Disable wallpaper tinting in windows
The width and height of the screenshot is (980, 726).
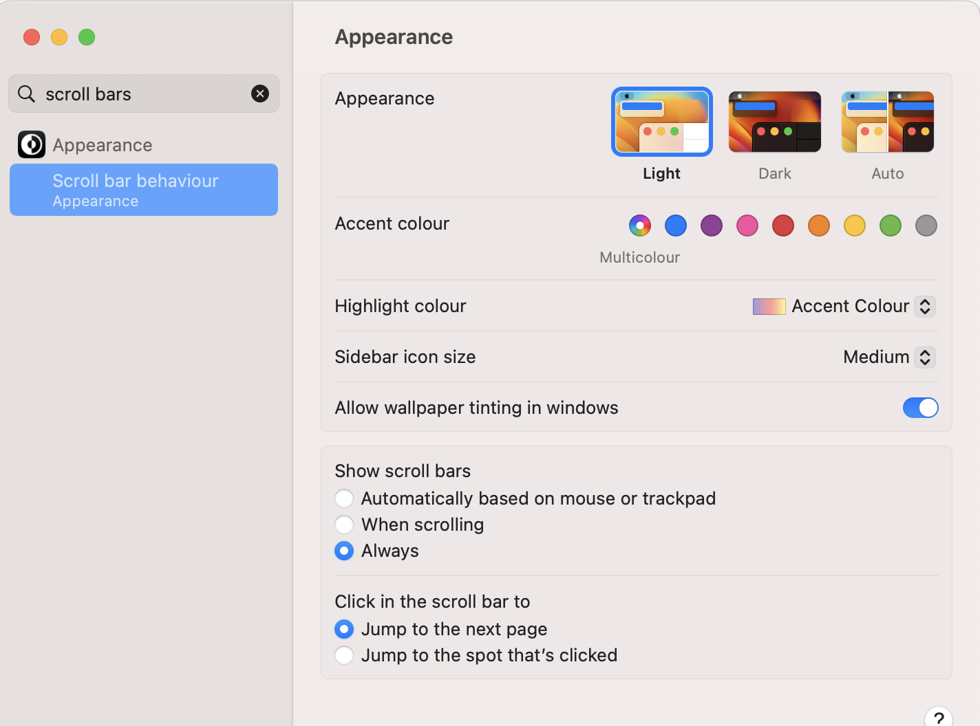(920, 408)
